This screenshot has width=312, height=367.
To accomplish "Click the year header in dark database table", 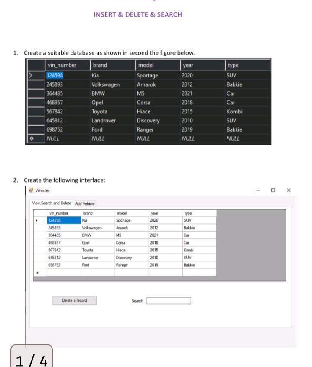I will 202,65.
